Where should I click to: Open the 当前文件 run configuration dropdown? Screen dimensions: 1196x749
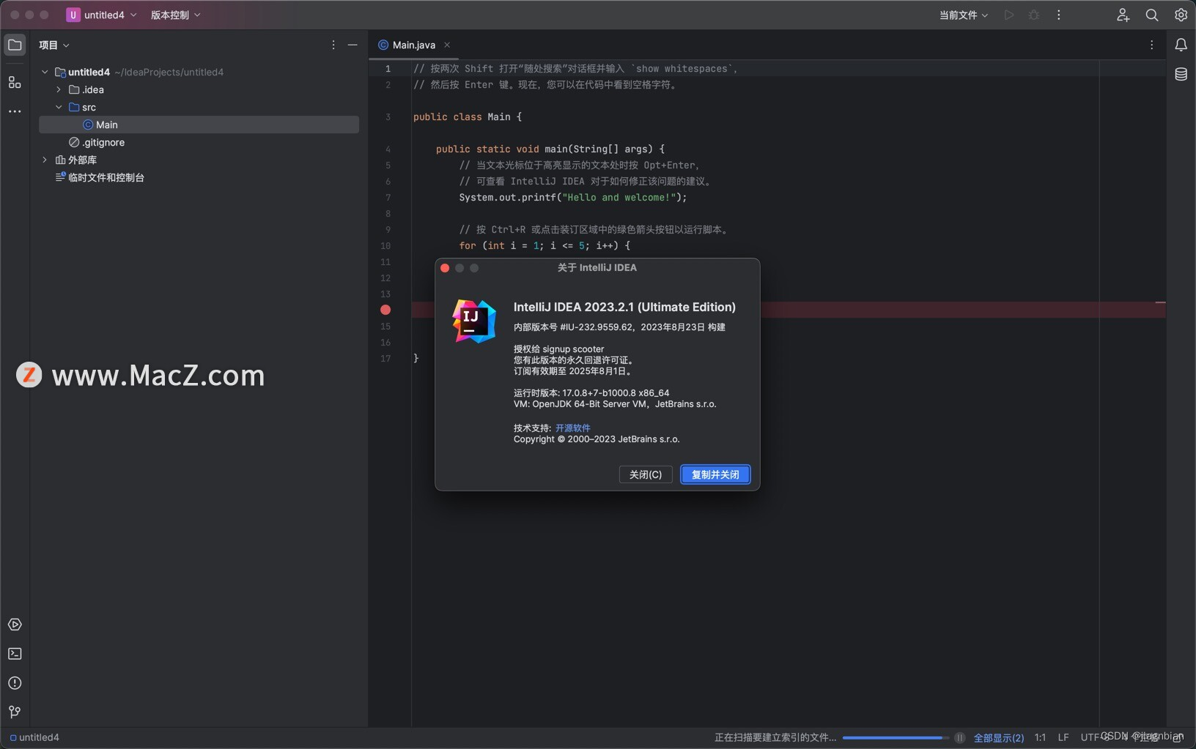click(x=964, y=15)
